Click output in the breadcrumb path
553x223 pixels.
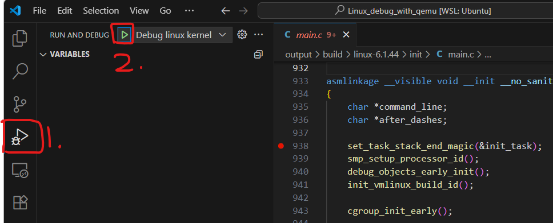(298, 55)
